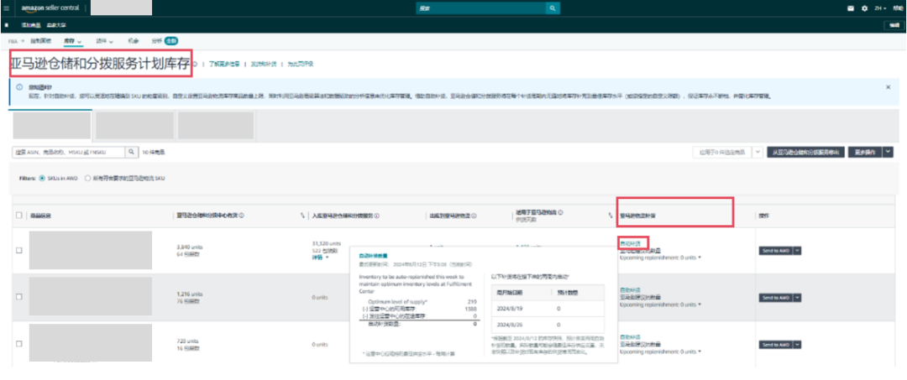Open the hamburger navigation menu
907x380 pixels.
point(7,8)
